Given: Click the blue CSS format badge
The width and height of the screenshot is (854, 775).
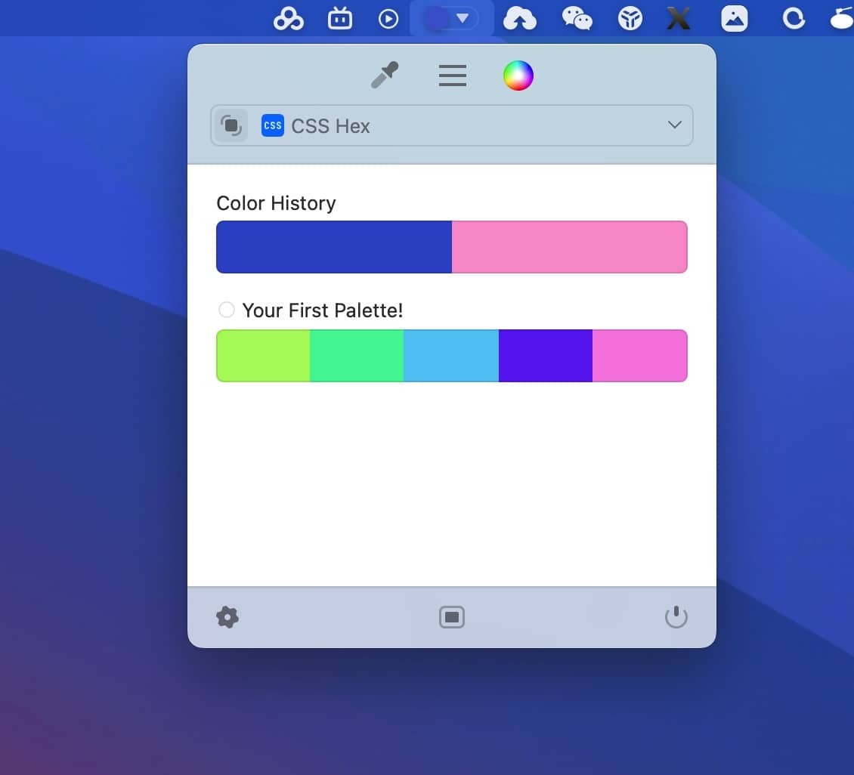Looking at the screenshot, I should 272,125.
